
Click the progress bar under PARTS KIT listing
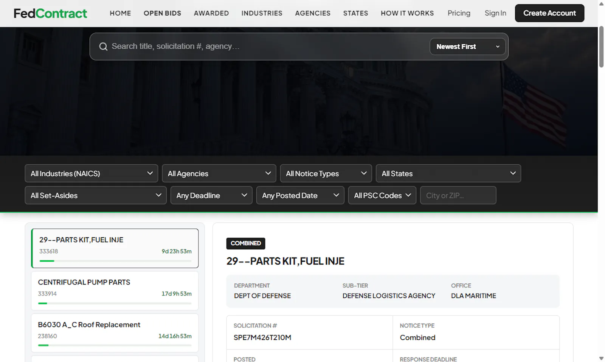115,261
